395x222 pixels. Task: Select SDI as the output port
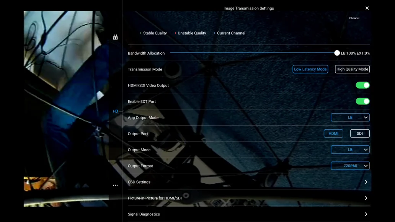359,134
